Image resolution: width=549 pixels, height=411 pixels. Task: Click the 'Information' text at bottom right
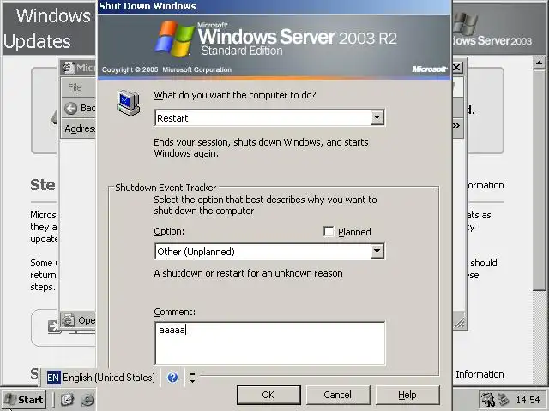(480, 374)
